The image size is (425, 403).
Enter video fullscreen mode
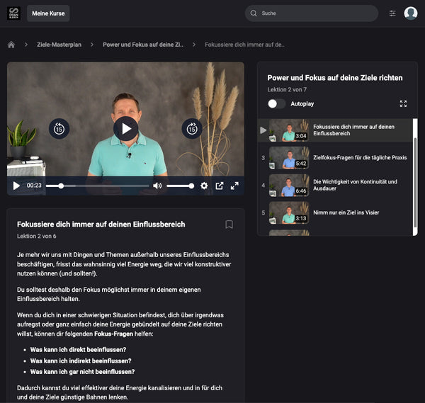tap(234, 186)
